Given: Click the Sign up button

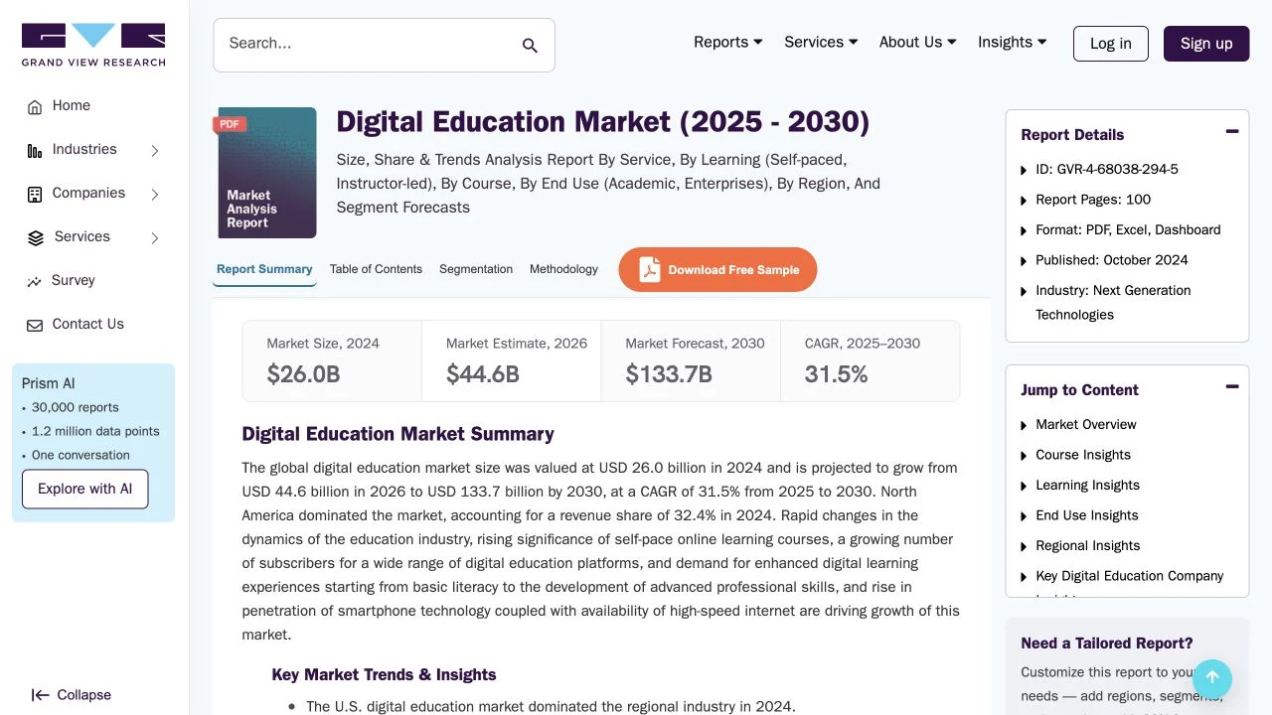Looking at the screenshot, I should click(1206, 44).
